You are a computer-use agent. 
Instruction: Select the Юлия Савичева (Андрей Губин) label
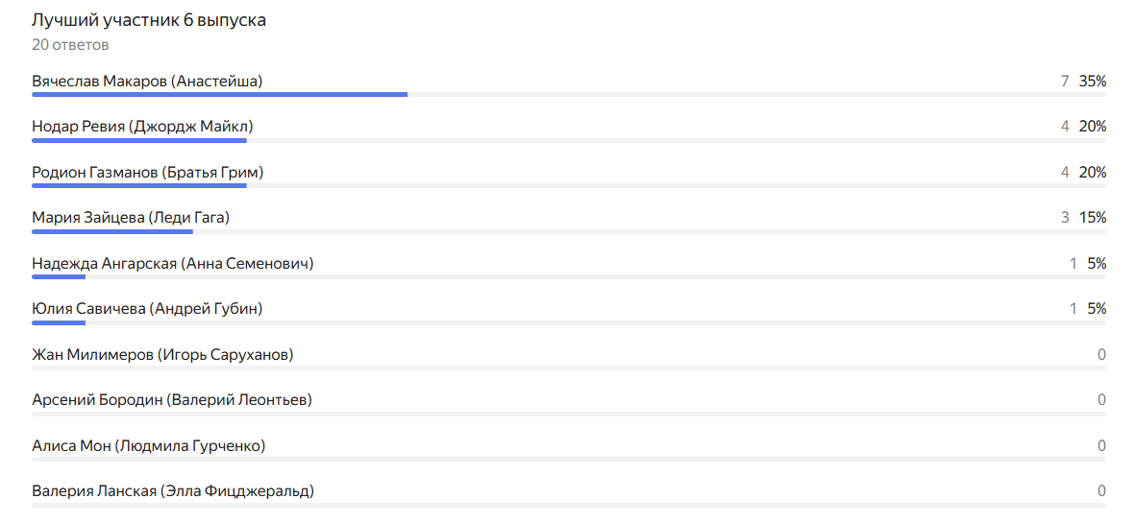pyautogui.click(x=147, y=309)
